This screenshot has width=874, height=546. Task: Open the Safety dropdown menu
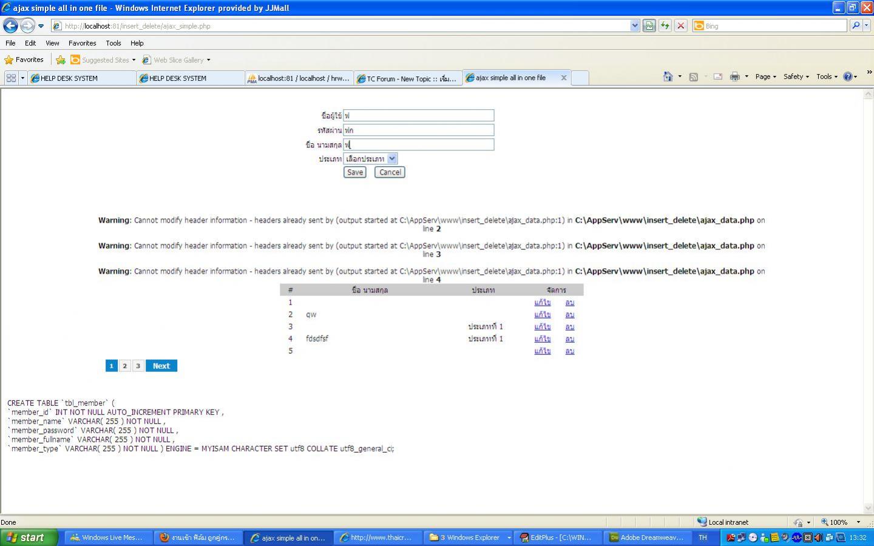tap(796, 76)
